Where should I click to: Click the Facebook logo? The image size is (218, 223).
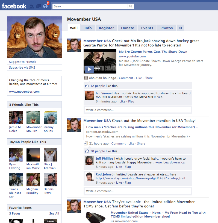coord(14,6)
